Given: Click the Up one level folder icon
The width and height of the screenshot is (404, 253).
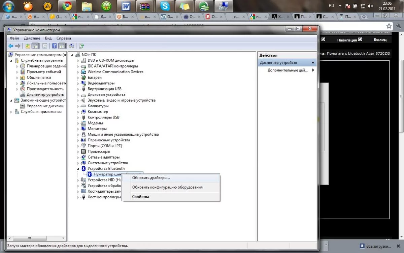Looking at the screenshot, I should coord(28,46).
